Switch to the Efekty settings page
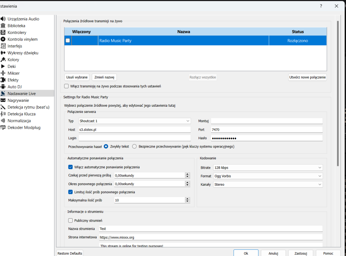Screen dimensions: 346x256 tap(13, 80)
